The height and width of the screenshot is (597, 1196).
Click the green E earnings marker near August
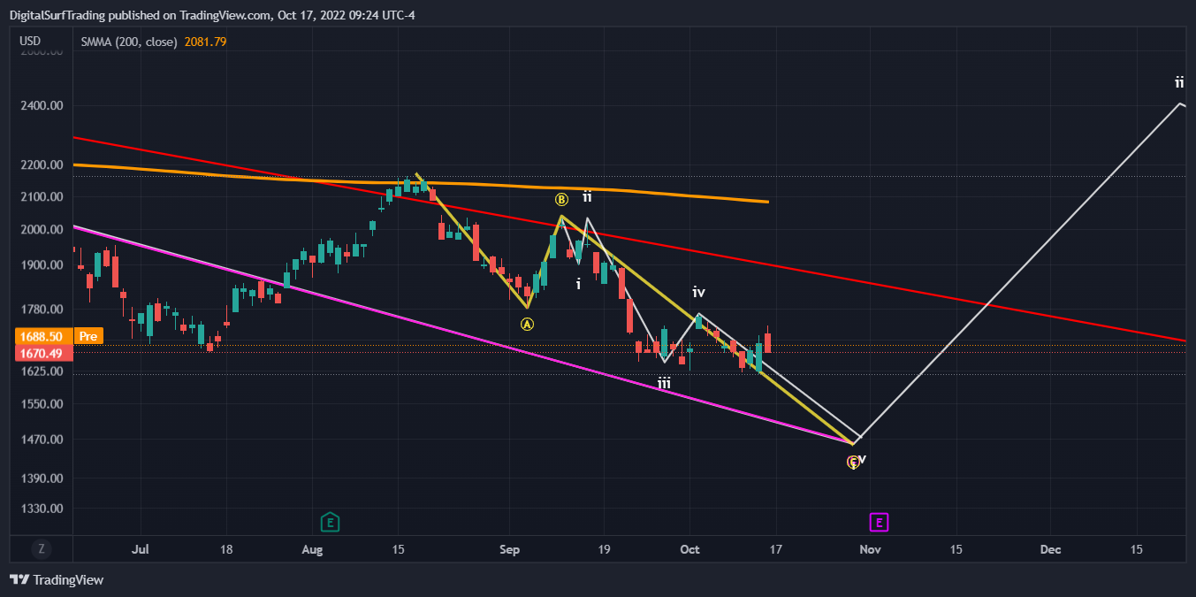330,522
